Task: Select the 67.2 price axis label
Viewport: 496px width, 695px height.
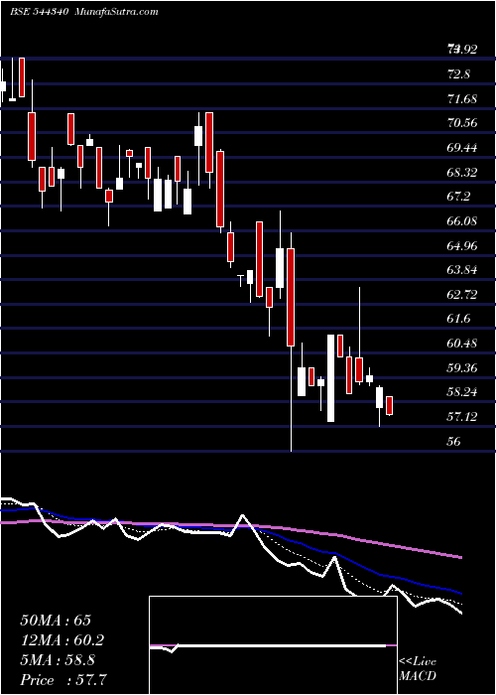Action: [x=458, y=197]
